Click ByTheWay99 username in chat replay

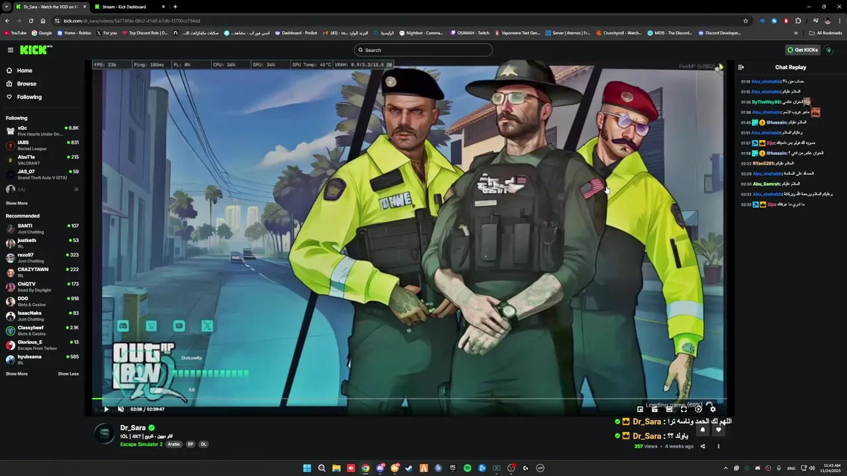coord(766,102)
